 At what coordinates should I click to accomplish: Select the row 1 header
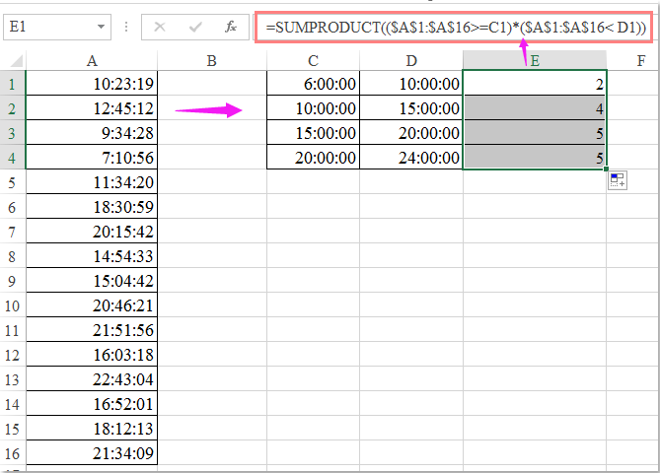tap(12, 85)
